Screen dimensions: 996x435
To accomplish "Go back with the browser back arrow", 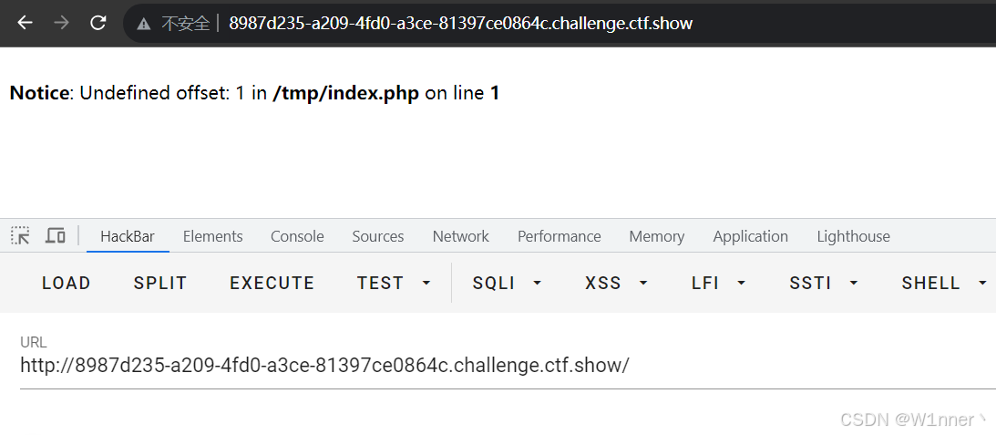I will [25, 23].
